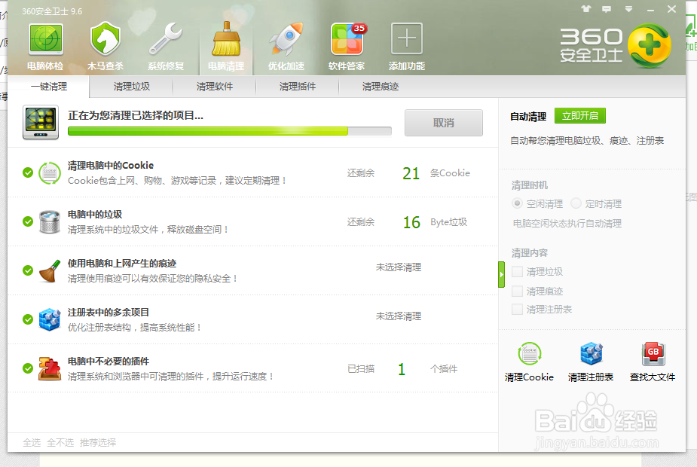This screenshot has width=697, height=467.
Task: Toggle check mark for 清理电脑中的Cookie
Action: [28, 172]
